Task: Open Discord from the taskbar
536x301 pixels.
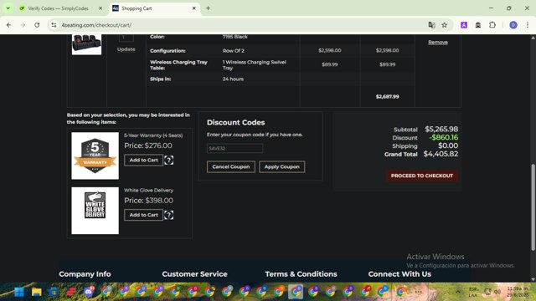Action: (89, 292)
